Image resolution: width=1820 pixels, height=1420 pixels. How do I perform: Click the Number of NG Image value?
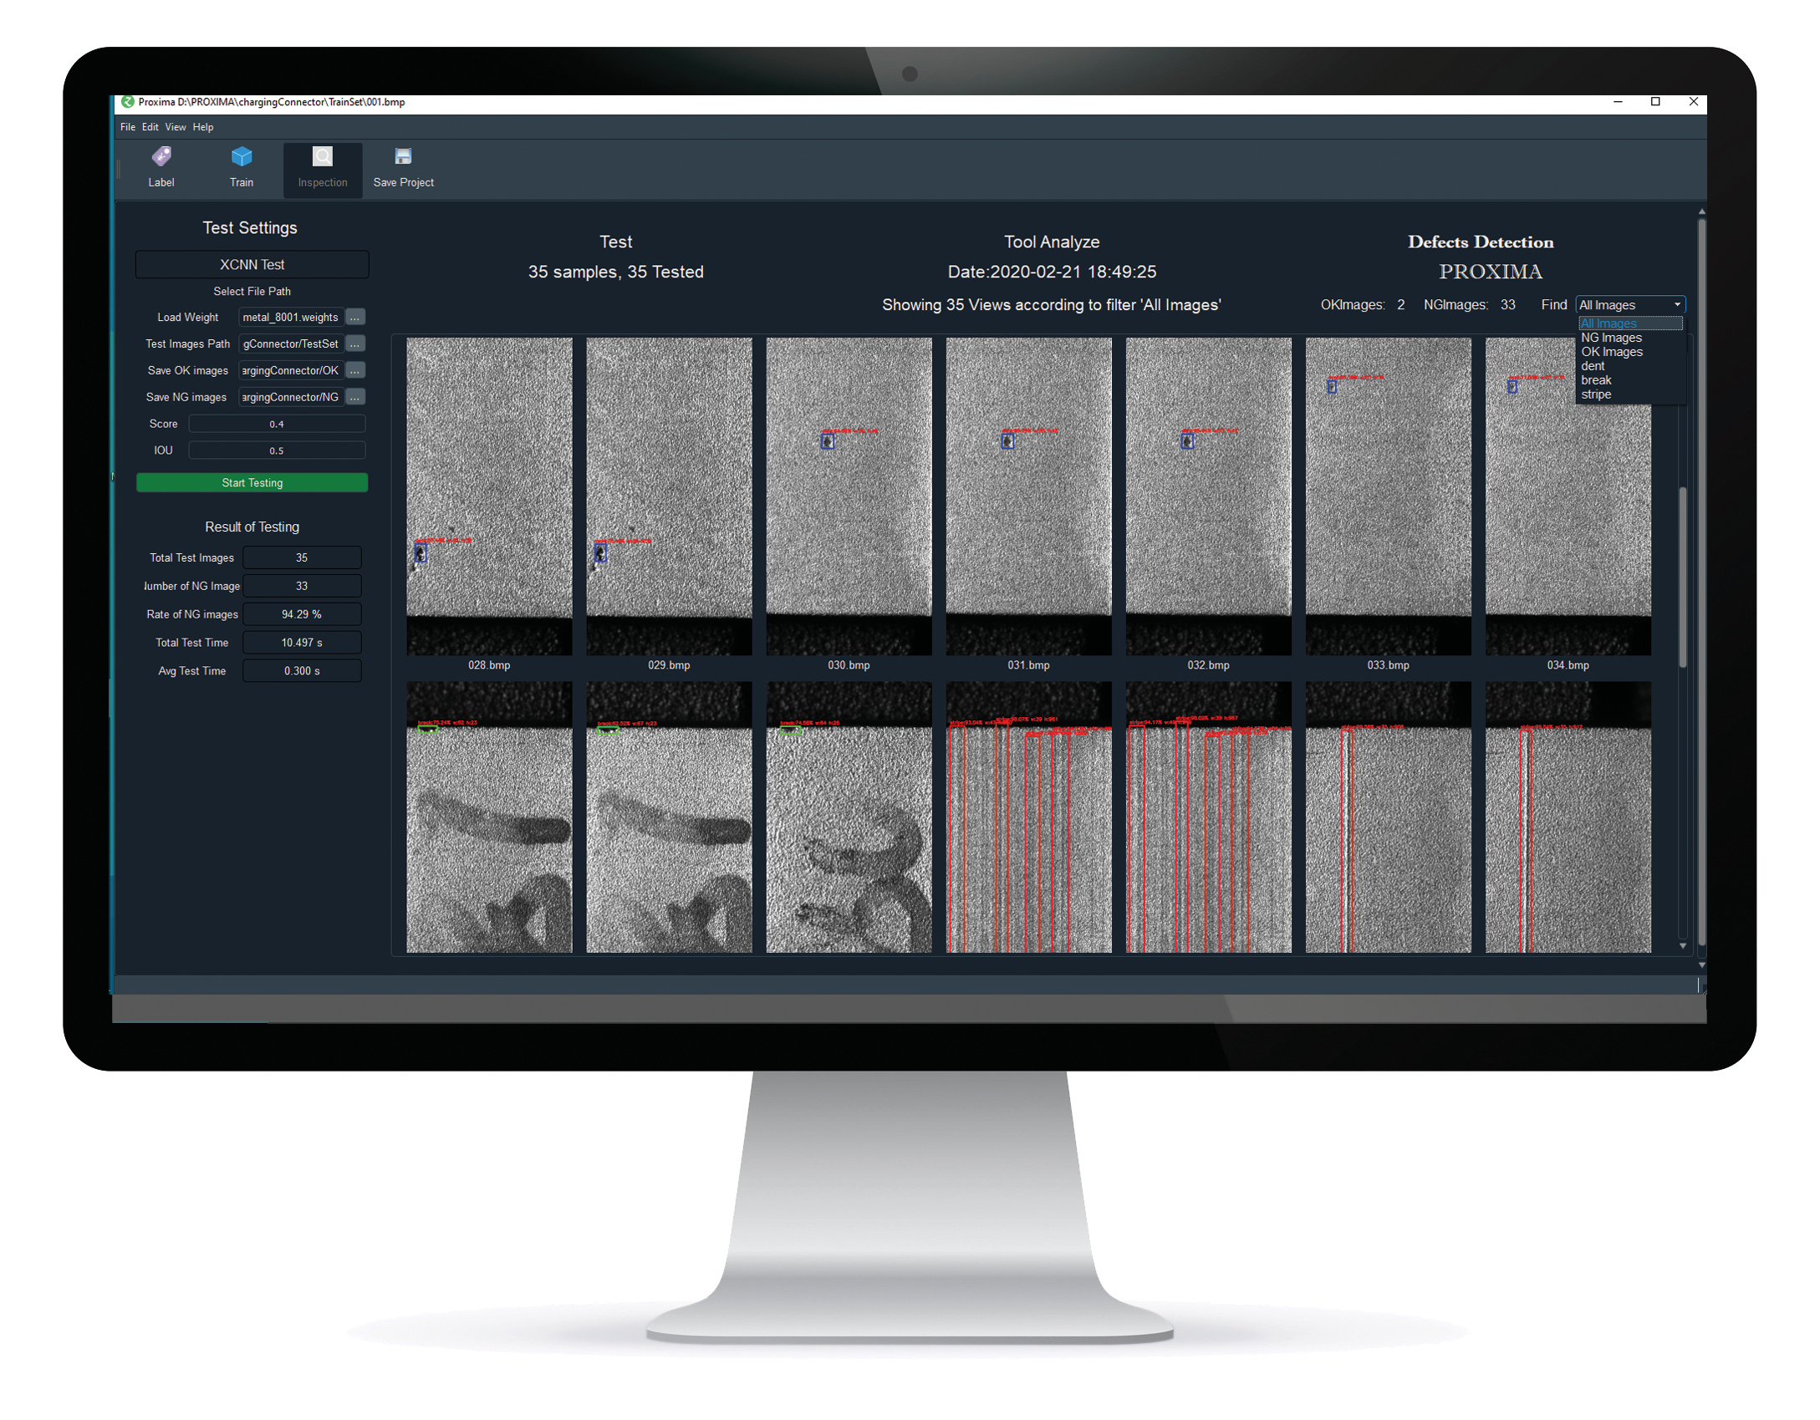coord(302,586)
